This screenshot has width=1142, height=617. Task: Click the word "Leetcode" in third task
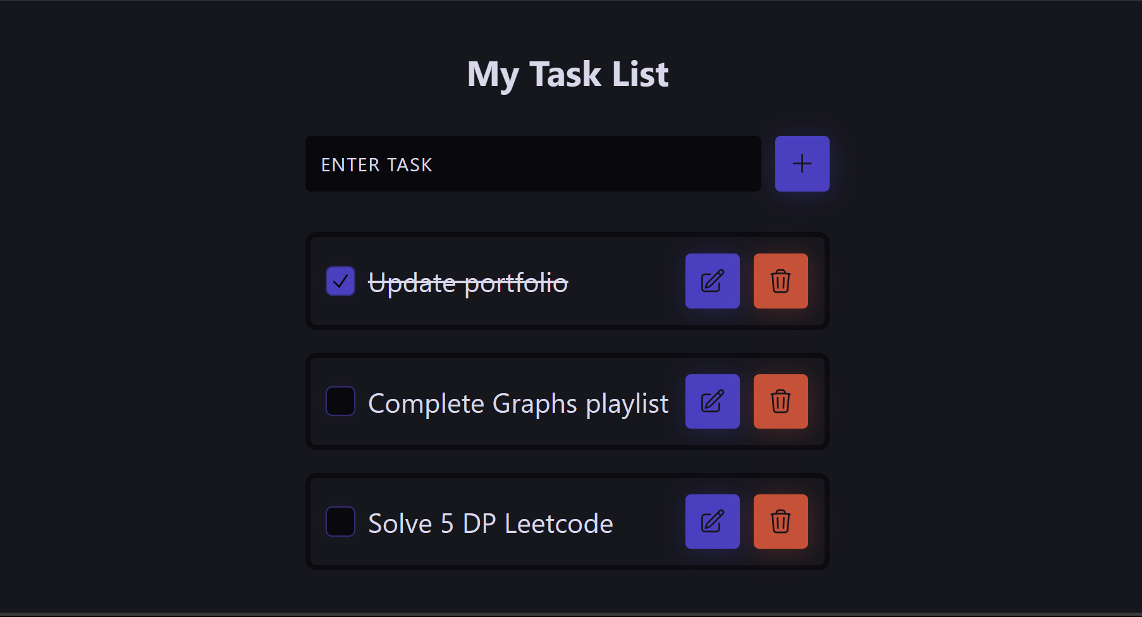pyautogui.click(x=558, y=523)
